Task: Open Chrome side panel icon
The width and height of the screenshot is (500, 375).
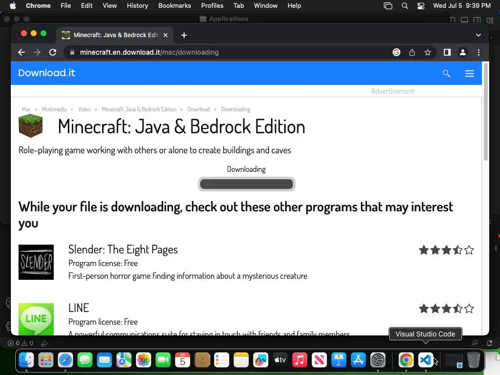Action: pyautogui.click(x=447, y=52)
